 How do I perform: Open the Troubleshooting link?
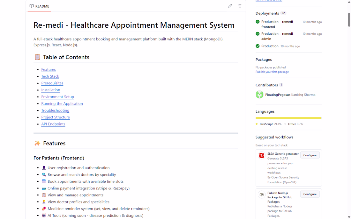click(x=55, y=110)
